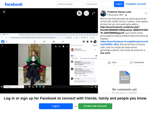
Task: Open the familysearch.org link in the post
Action: pyautogui.click(x=124, y=43)
